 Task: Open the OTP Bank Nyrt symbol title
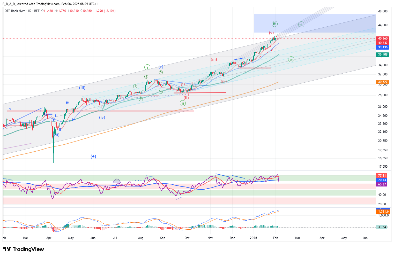click(18, 11)
